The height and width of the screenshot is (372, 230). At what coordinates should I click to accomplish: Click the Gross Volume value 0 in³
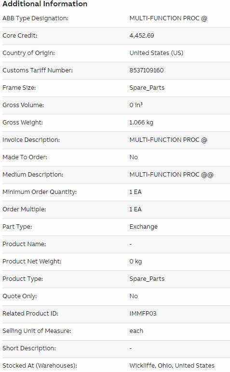coord(136,105)
